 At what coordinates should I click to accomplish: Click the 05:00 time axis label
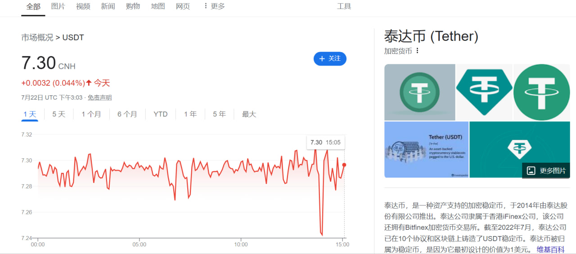point(139,245)
